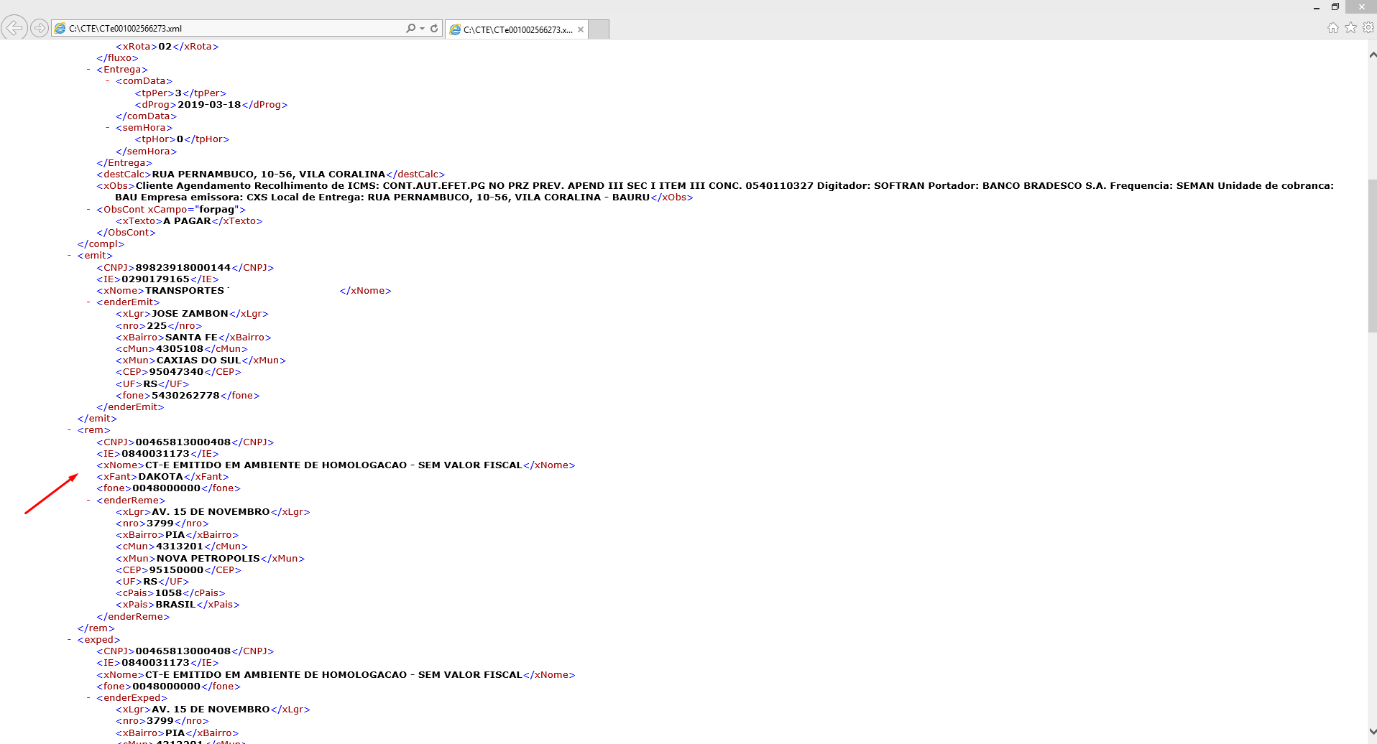Click the page icon in the address bar
Viewport: 1377px width, 744px height.
coord(60,28)
